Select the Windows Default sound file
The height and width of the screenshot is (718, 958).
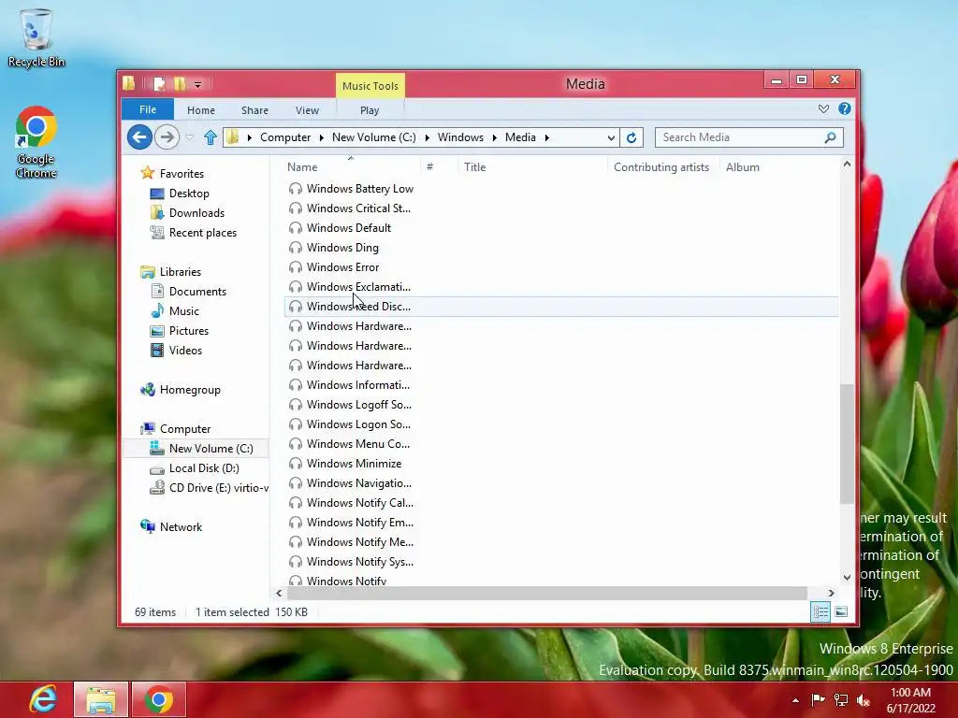coord(349,228)
